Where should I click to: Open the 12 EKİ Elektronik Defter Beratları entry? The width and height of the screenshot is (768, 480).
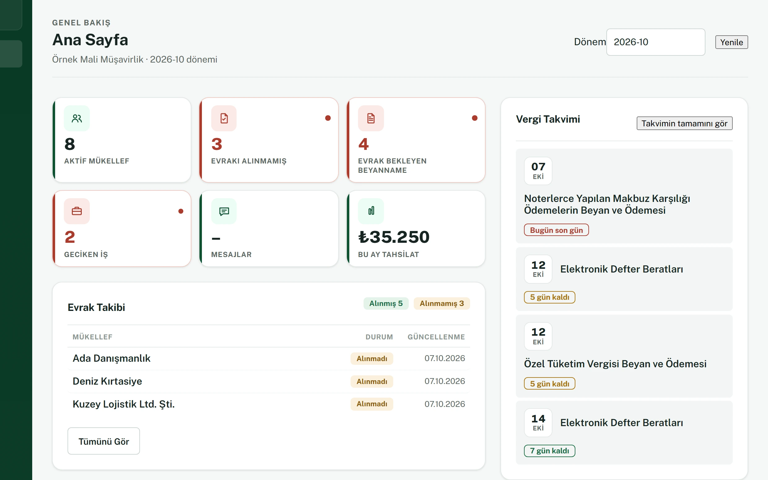(624, 279)
